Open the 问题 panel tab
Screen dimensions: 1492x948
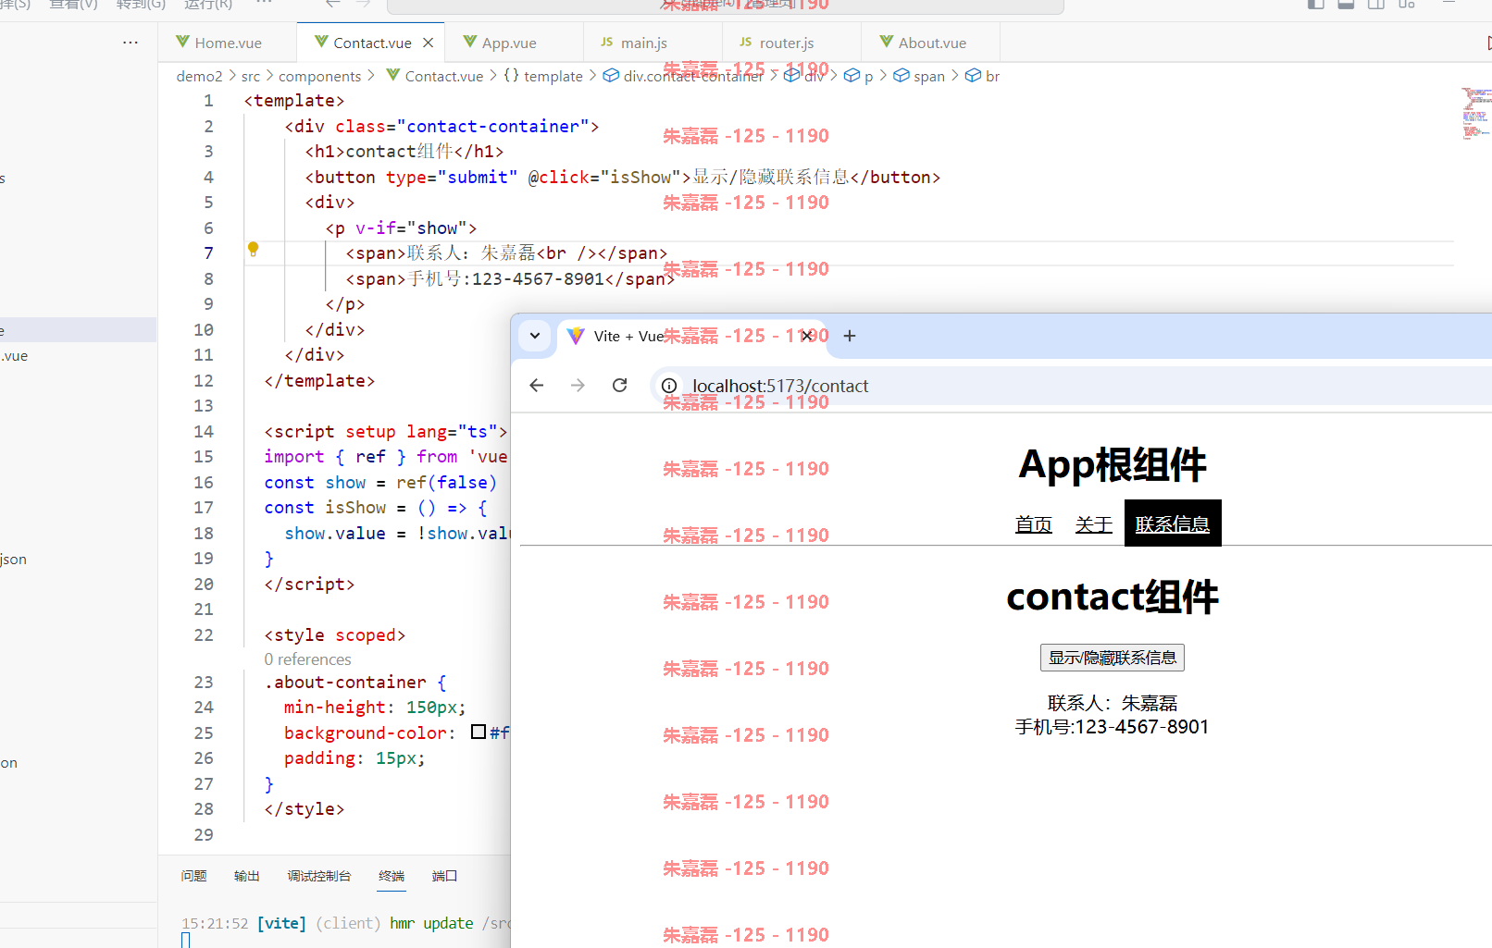pyautogui.click(x=193, y=876)
